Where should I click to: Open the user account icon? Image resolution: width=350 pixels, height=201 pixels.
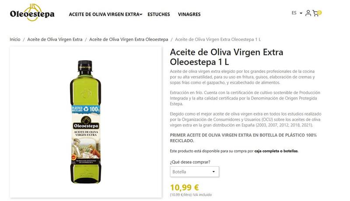tap(308, 13)
